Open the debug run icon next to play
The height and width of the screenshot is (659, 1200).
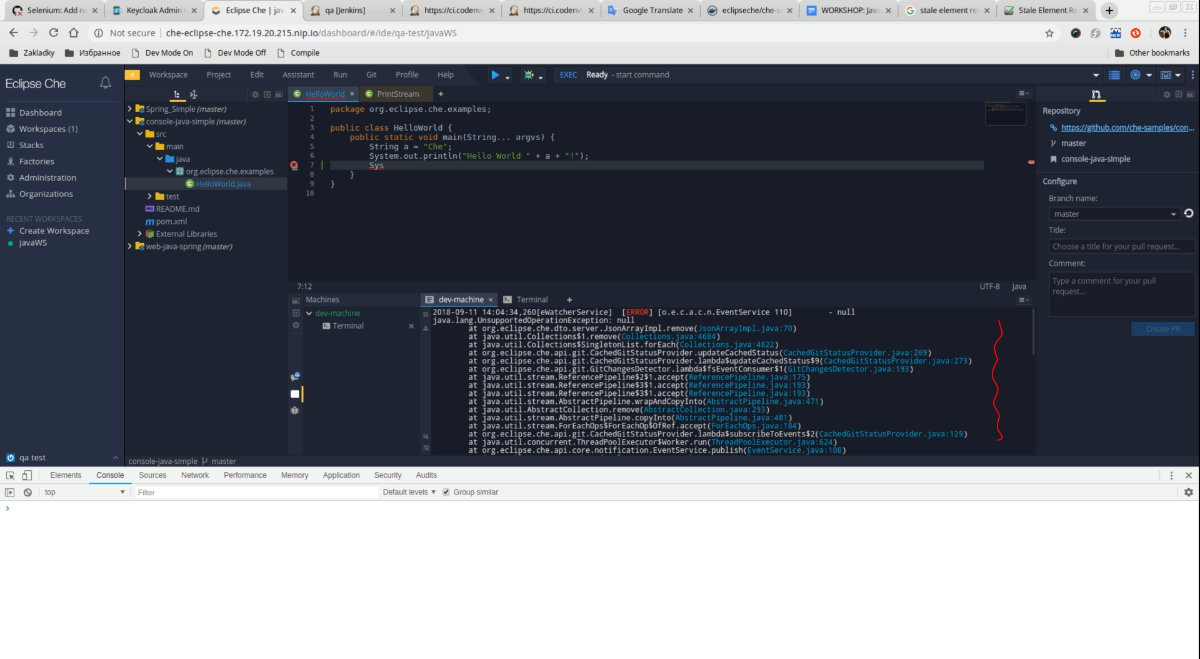point(529,75)
